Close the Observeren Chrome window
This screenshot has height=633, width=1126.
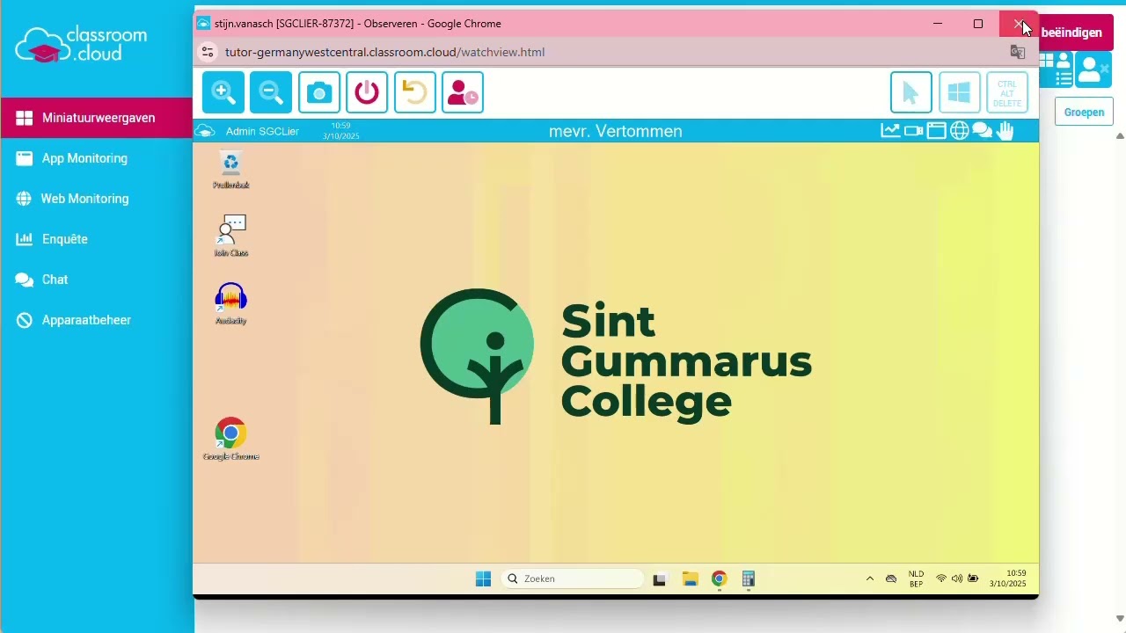pos(1019,24)
